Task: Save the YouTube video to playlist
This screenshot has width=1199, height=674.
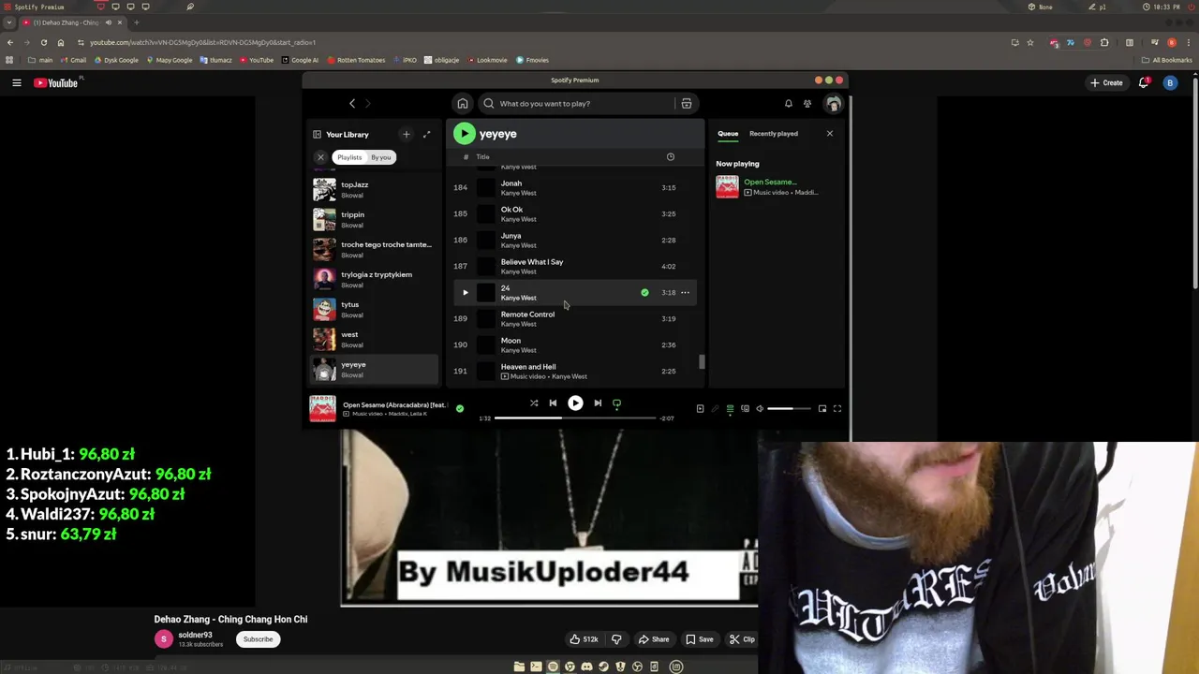Action: point(700,639)
